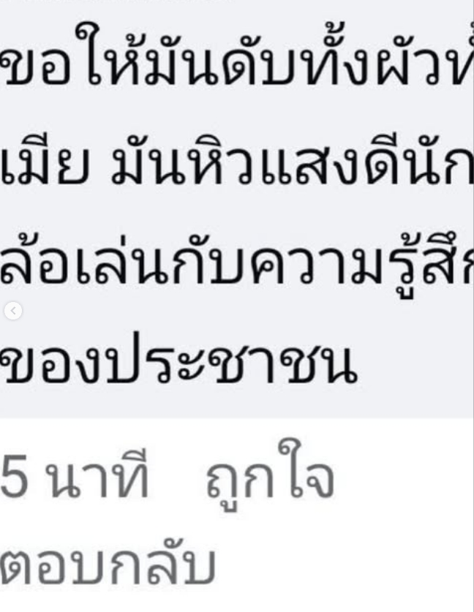The height and width of the screenshot is (612, 474).
Task: Click the numeral 5 in the timestamp
Action: [15, 476]
